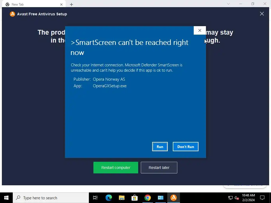Close the New Tab tab
271x203 pixels.
(61, 4)
